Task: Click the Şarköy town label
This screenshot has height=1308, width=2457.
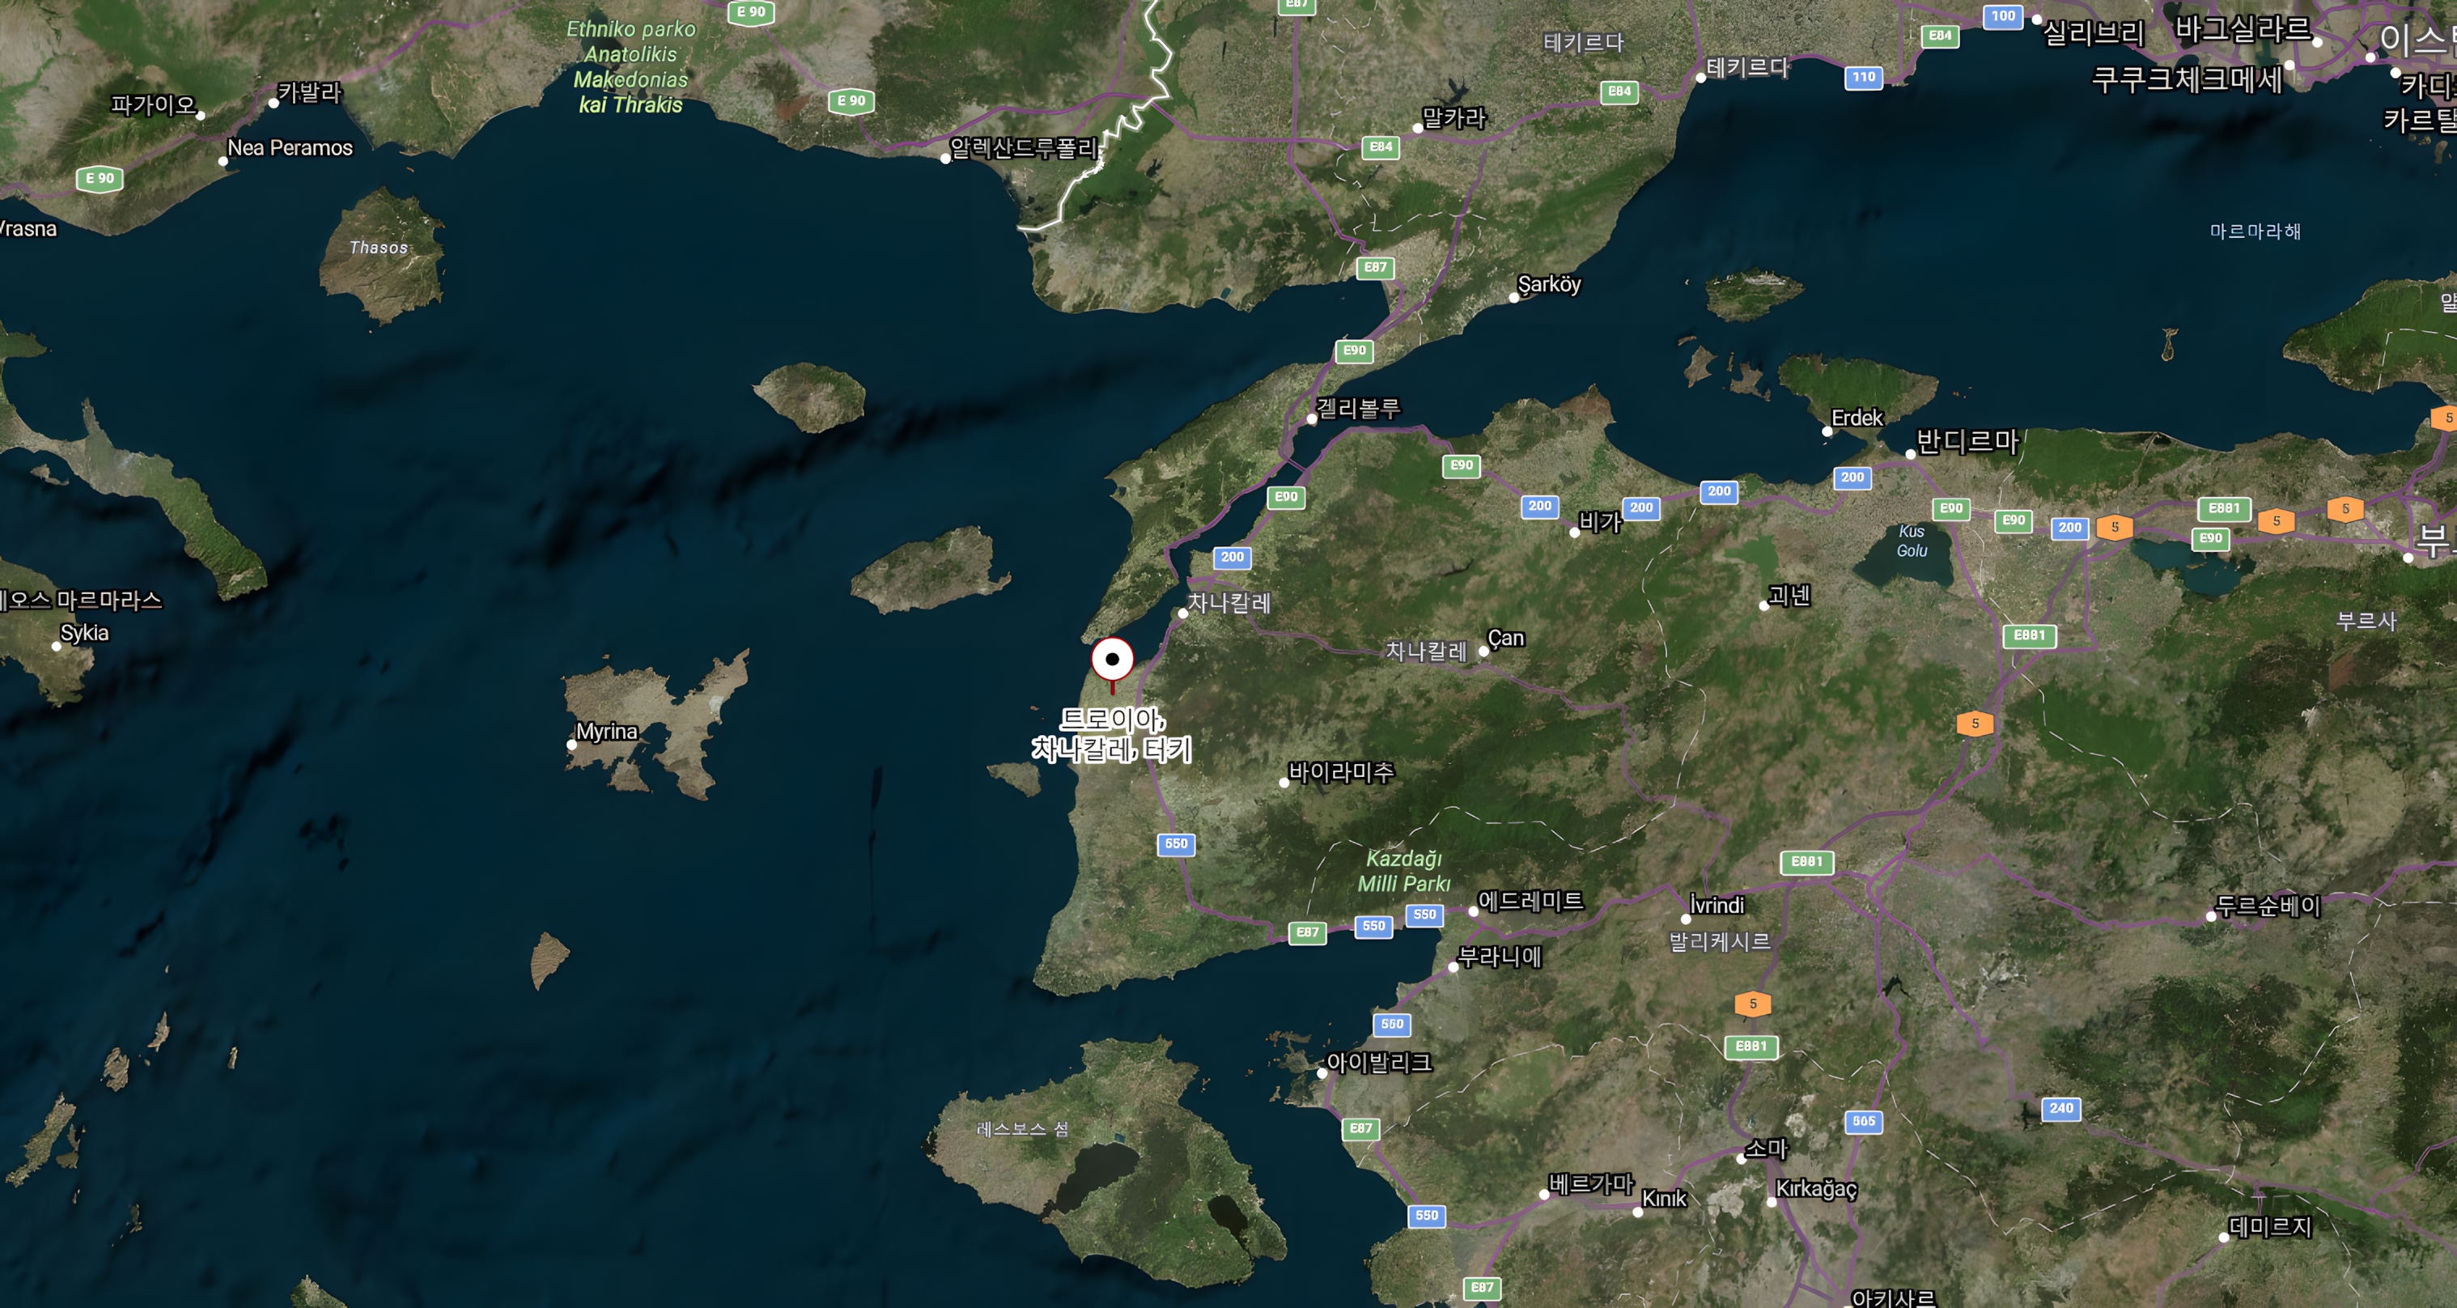Action: (x=1549, y=284)
